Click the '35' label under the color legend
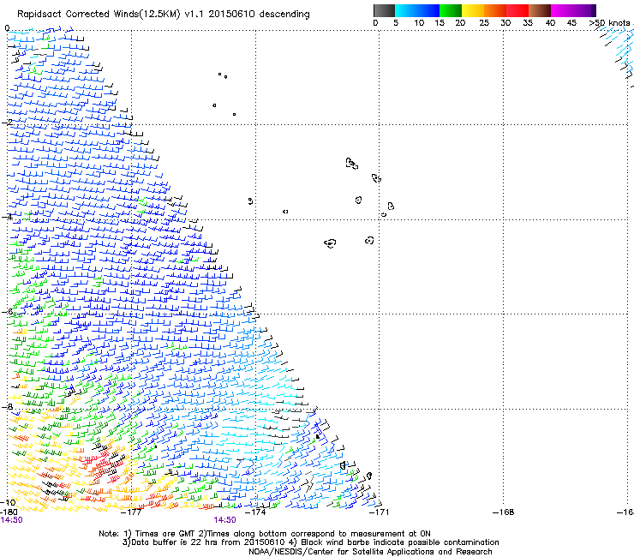This screenshot has width=634, height=557. pyautogui.click(x=528, y=23)
